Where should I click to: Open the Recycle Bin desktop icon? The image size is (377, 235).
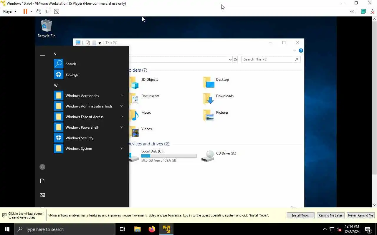pos(46,28)
